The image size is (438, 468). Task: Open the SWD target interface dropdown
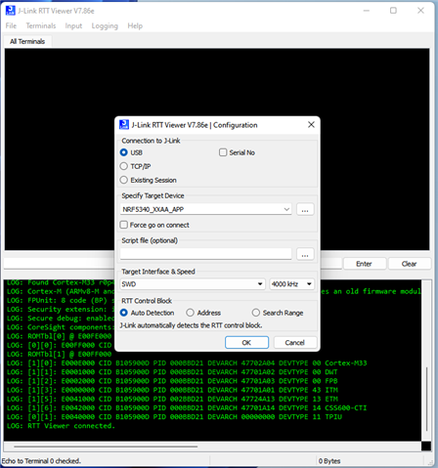(x=193, y=284)
